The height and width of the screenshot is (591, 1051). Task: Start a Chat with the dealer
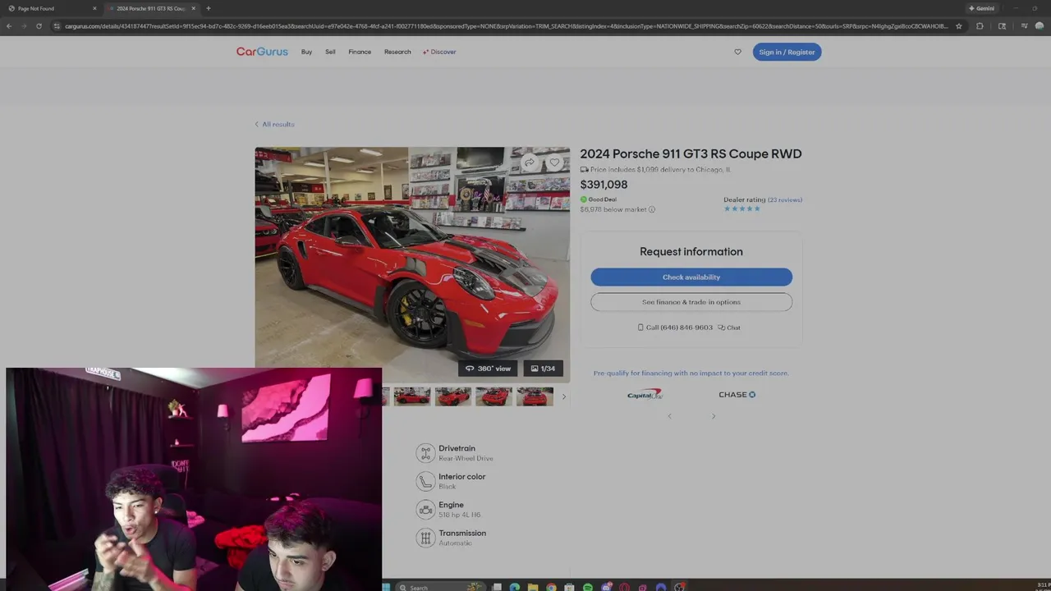[729, 328]
